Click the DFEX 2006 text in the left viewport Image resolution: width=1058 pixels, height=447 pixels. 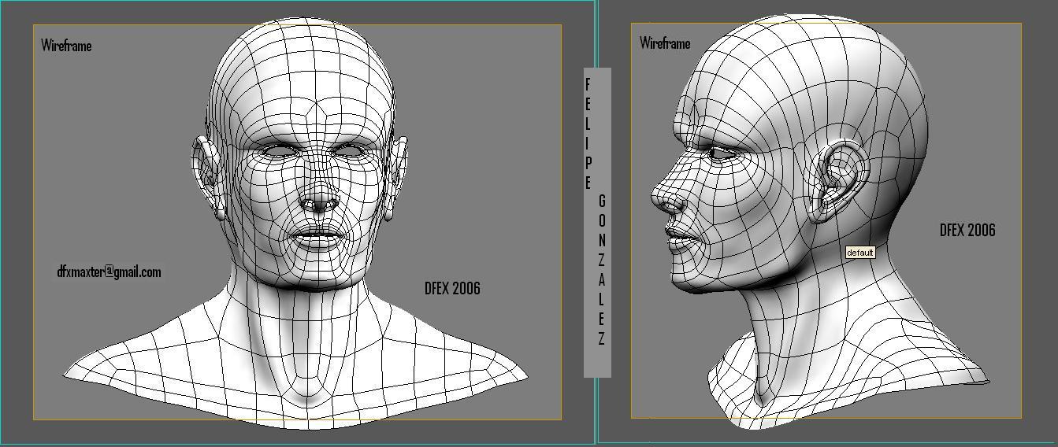click(452, 288)
